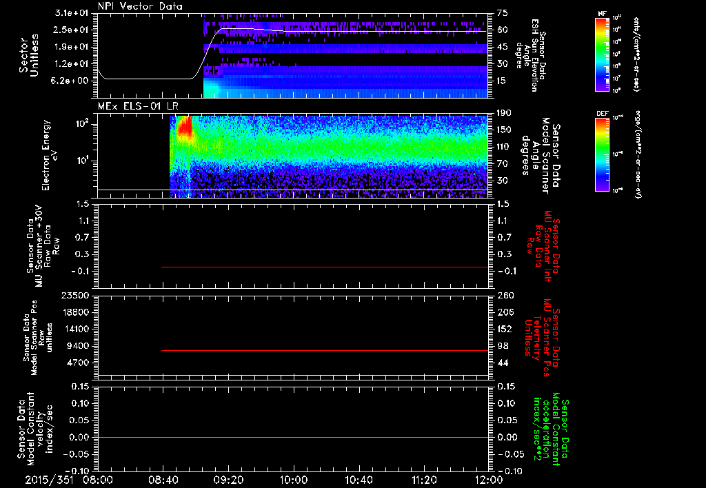706x488 pixels.
Task: Click the 08:40 time axis label
Action: click(163, 480)
